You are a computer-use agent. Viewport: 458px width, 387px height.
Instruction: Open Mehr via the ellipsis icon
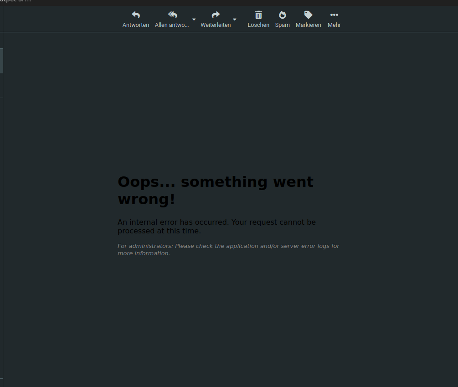pos(334,15)
